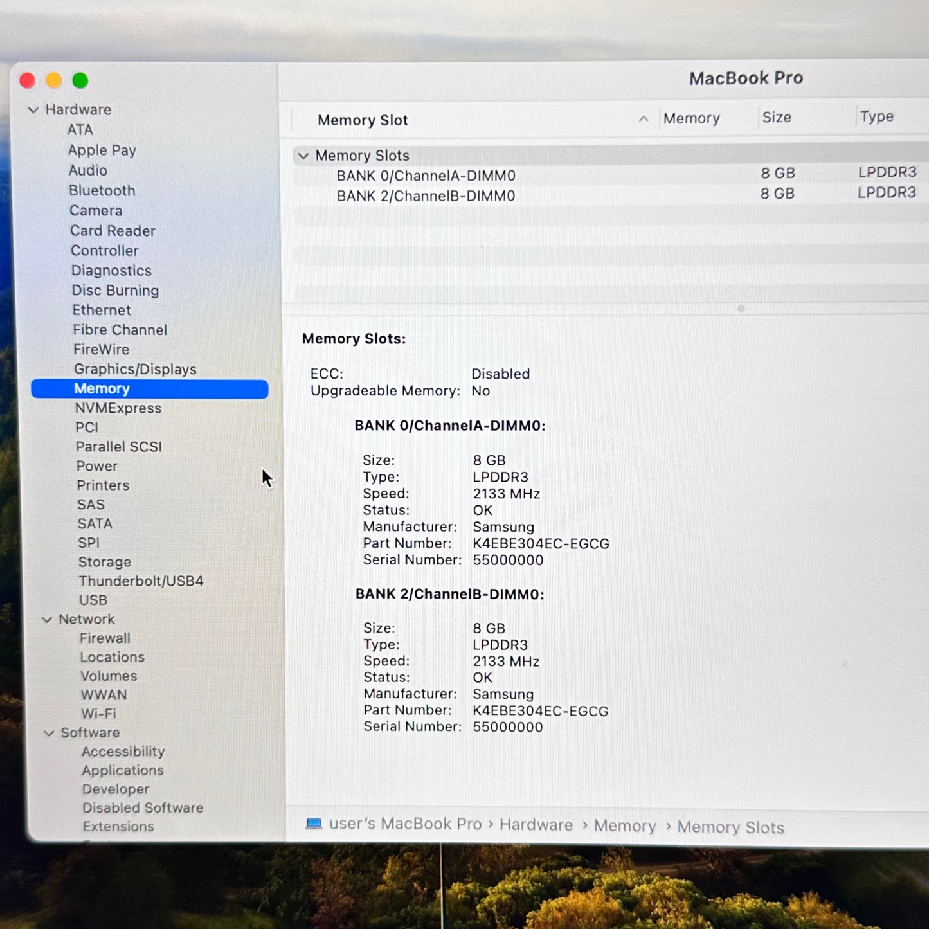
Task: View Storage information
Action: click(105, 562)
